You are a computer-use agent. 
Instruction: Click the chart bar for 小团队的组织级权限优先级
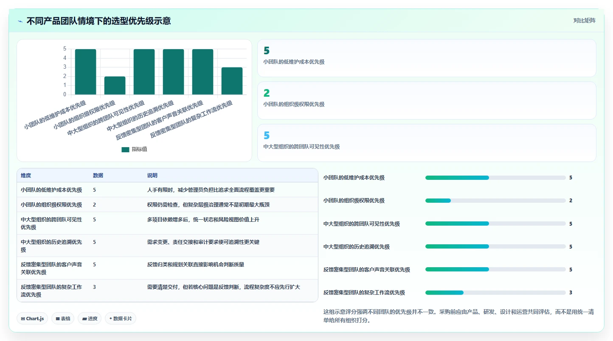[x=115, y=85]
